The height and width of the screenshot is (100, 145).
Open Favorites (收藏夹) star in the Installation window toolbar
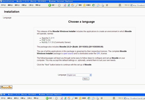pyautogui.click(x=87, y=5)
